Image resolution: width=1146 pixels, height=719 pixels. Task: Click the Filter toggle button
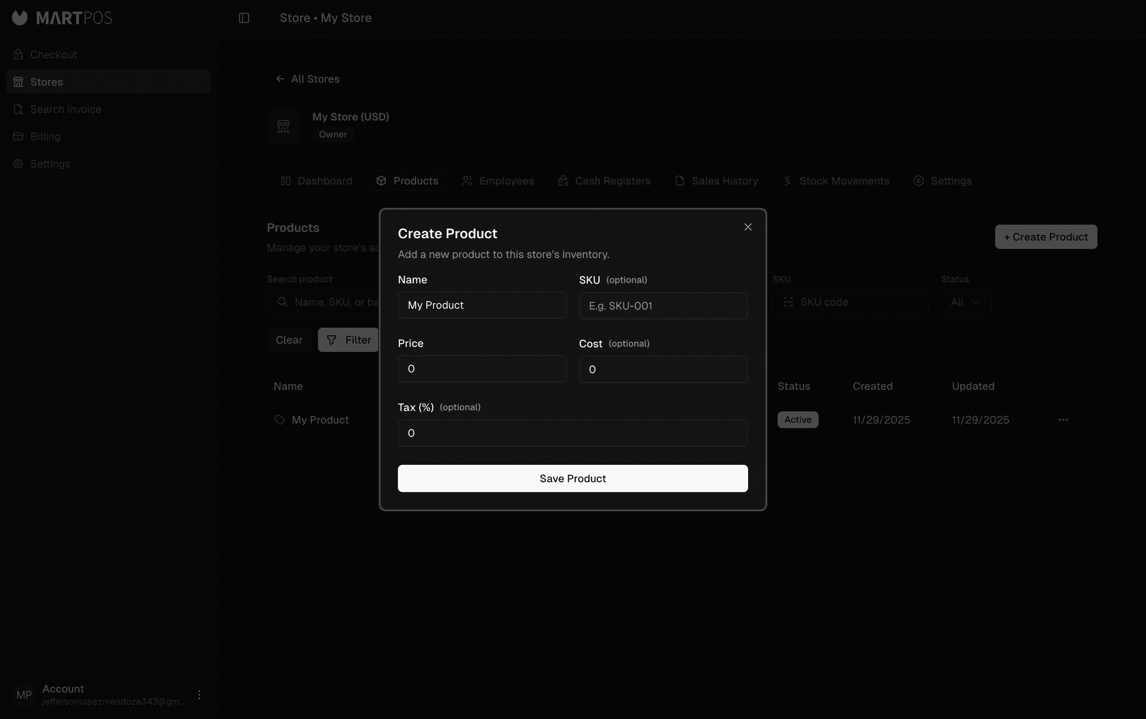tap(348, 339)
